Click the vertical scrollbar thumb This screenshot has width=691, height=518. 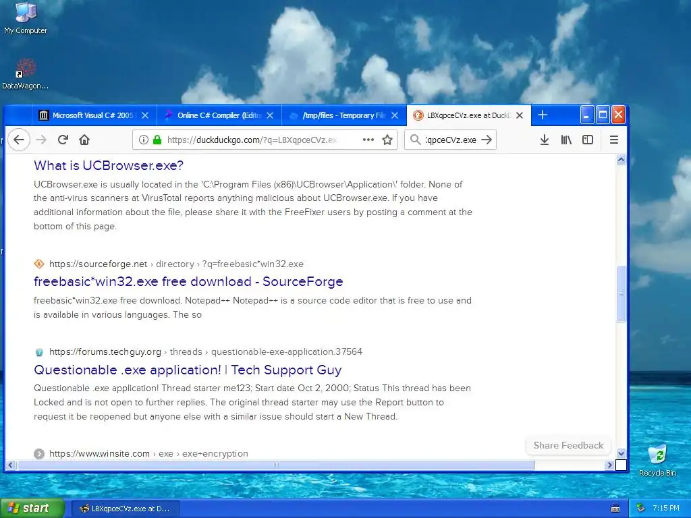(x=621, y=294)
